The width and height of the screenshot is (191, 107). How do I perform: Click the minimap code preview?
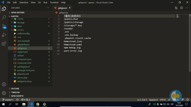[x=178, y=16]
